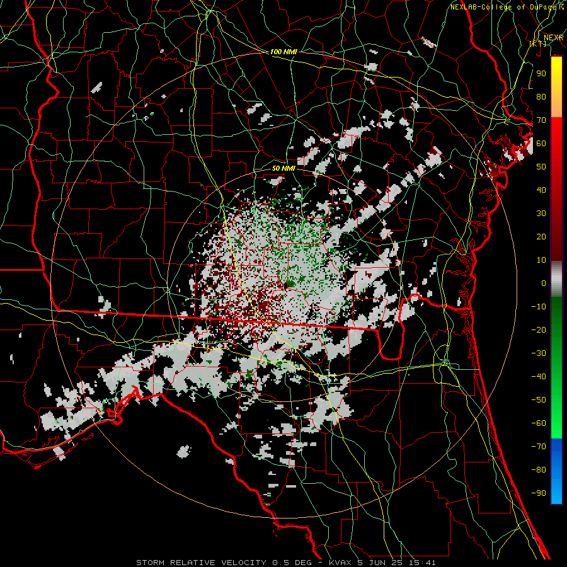The height and width of the screenshot is (567, 567).
Task: Click the 20 value on the velocity scale
Action: point(541,237)
